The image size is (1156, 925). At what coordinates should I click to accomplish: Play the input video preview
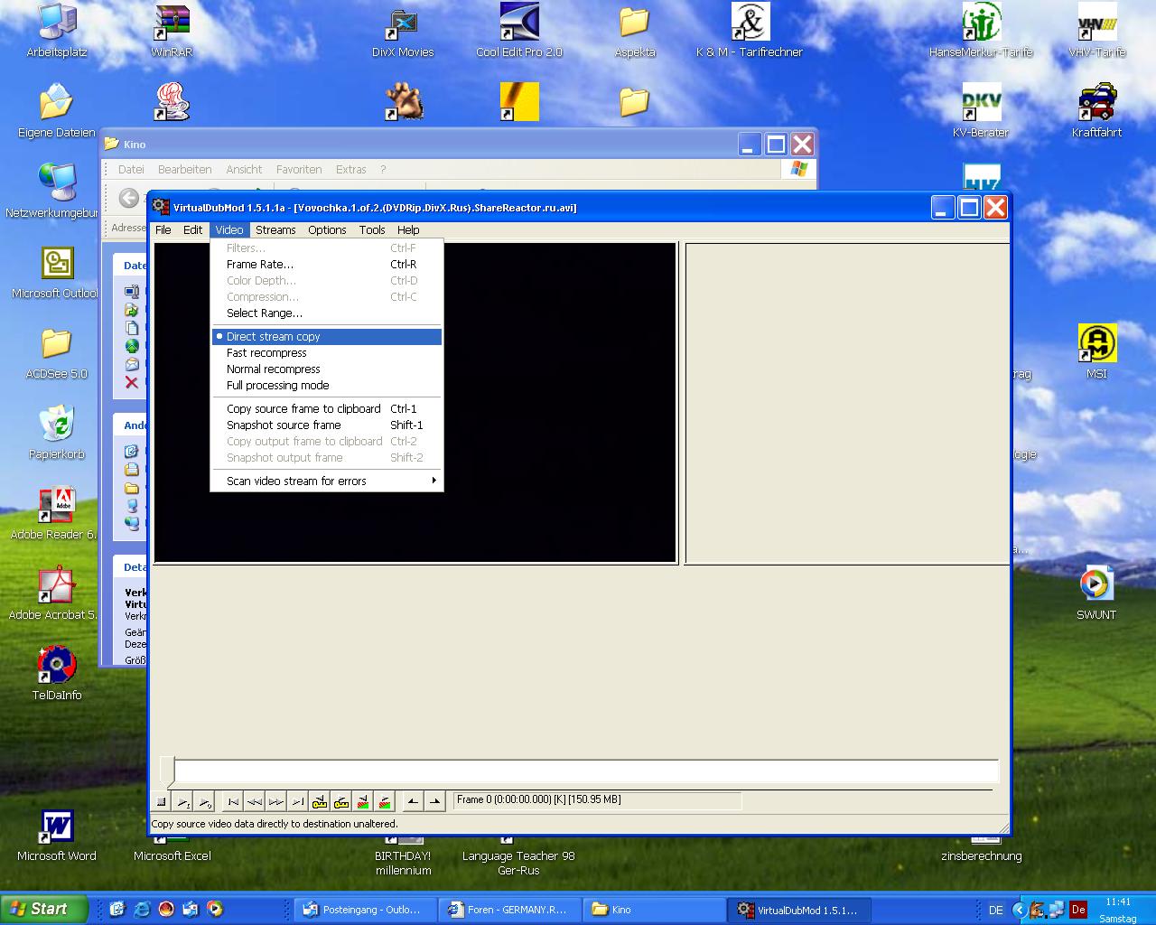tap(183, 801)
